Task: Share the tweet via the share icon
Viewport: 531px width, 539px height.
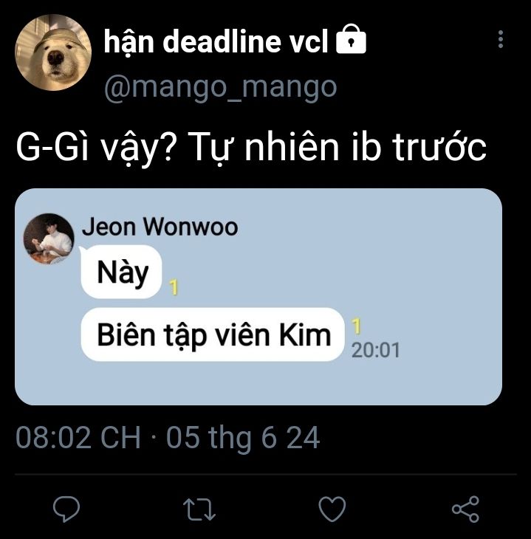Action: [465, 509]
